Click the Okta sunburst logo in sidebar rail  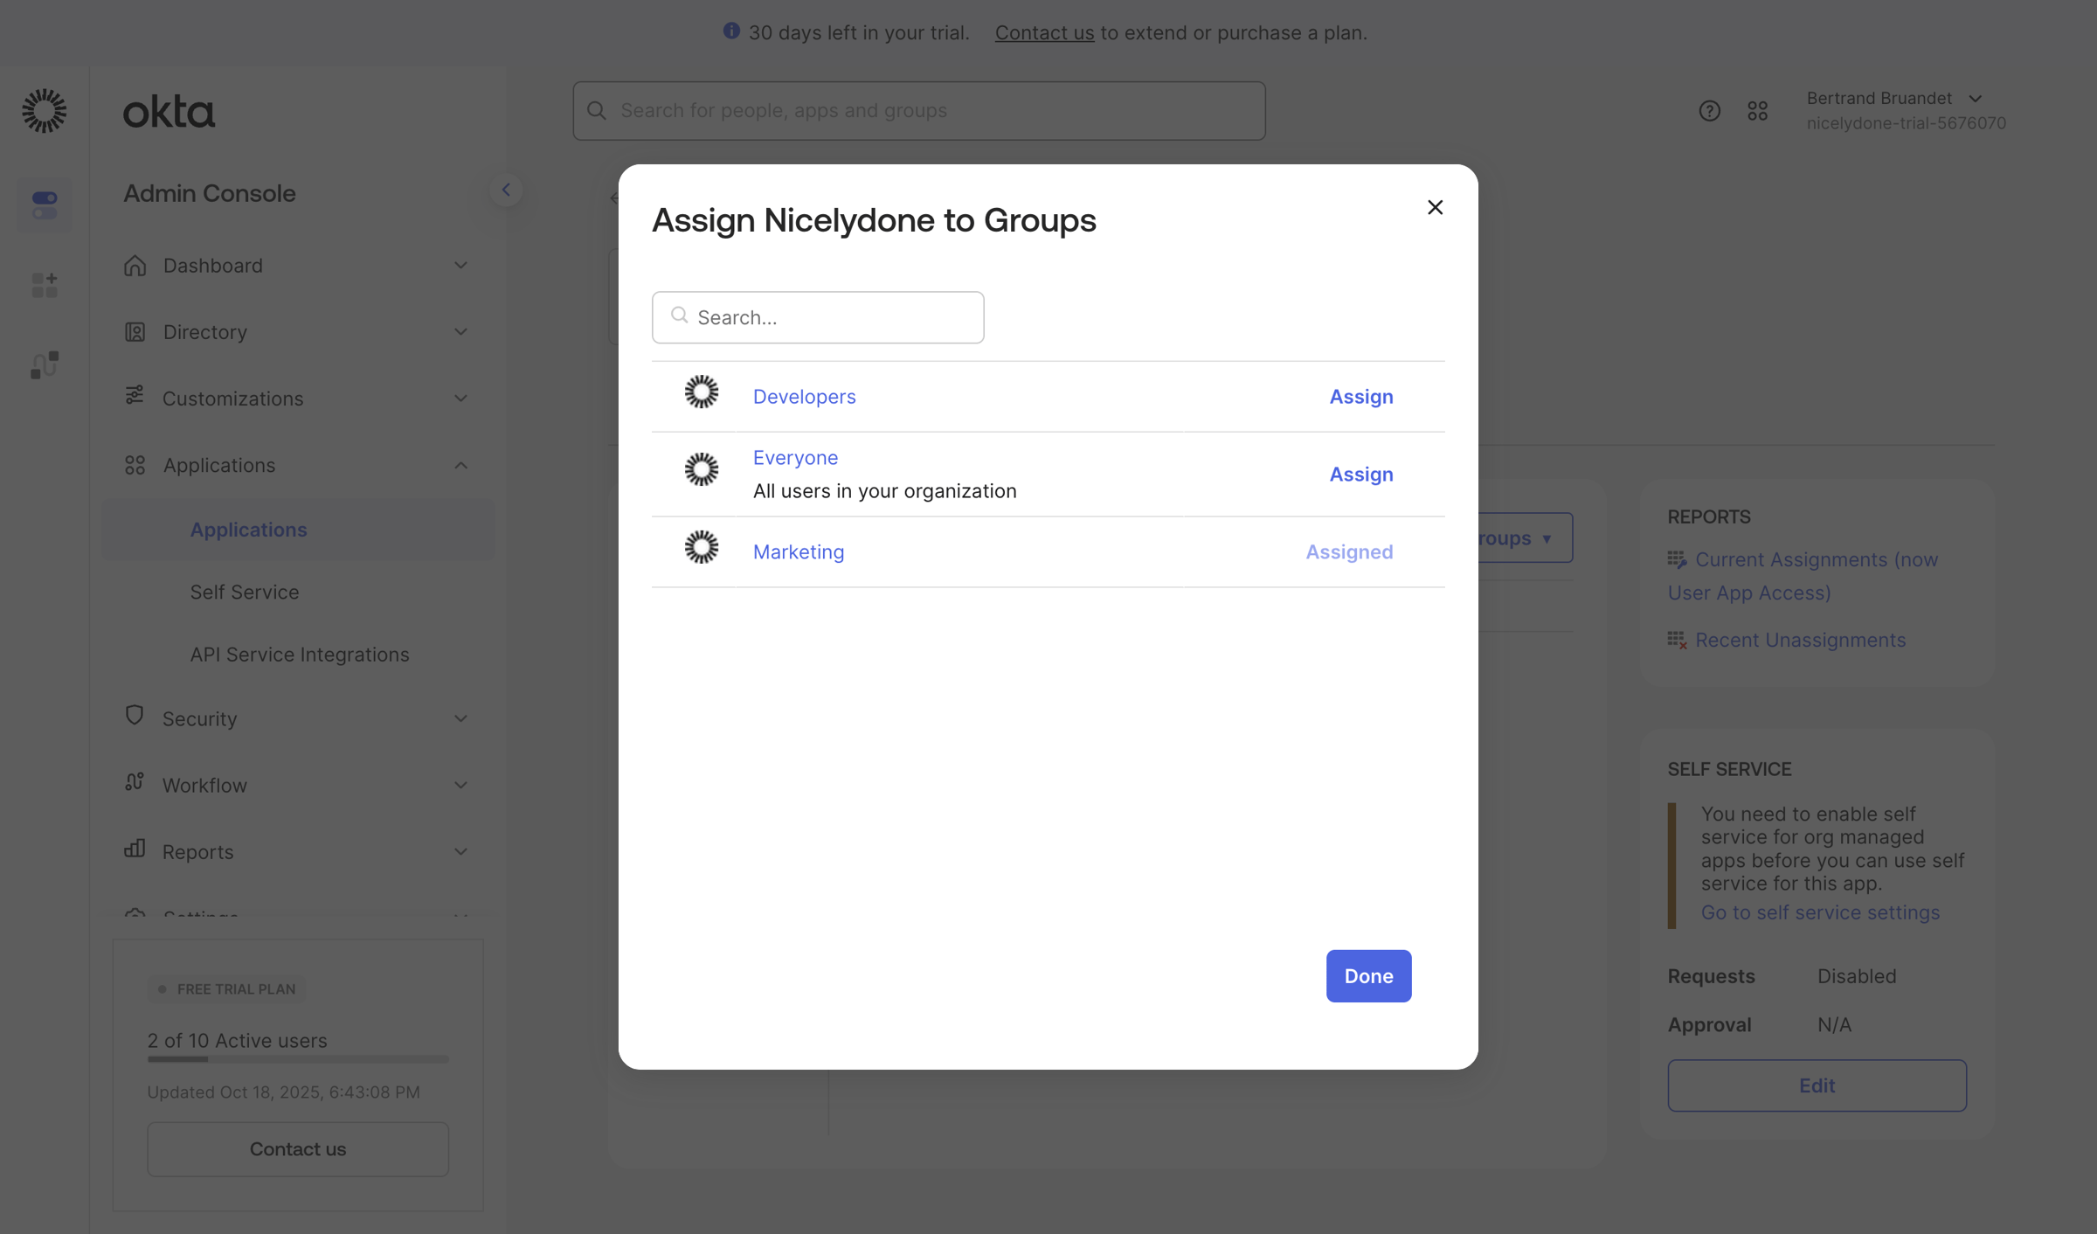pos(44,111)
